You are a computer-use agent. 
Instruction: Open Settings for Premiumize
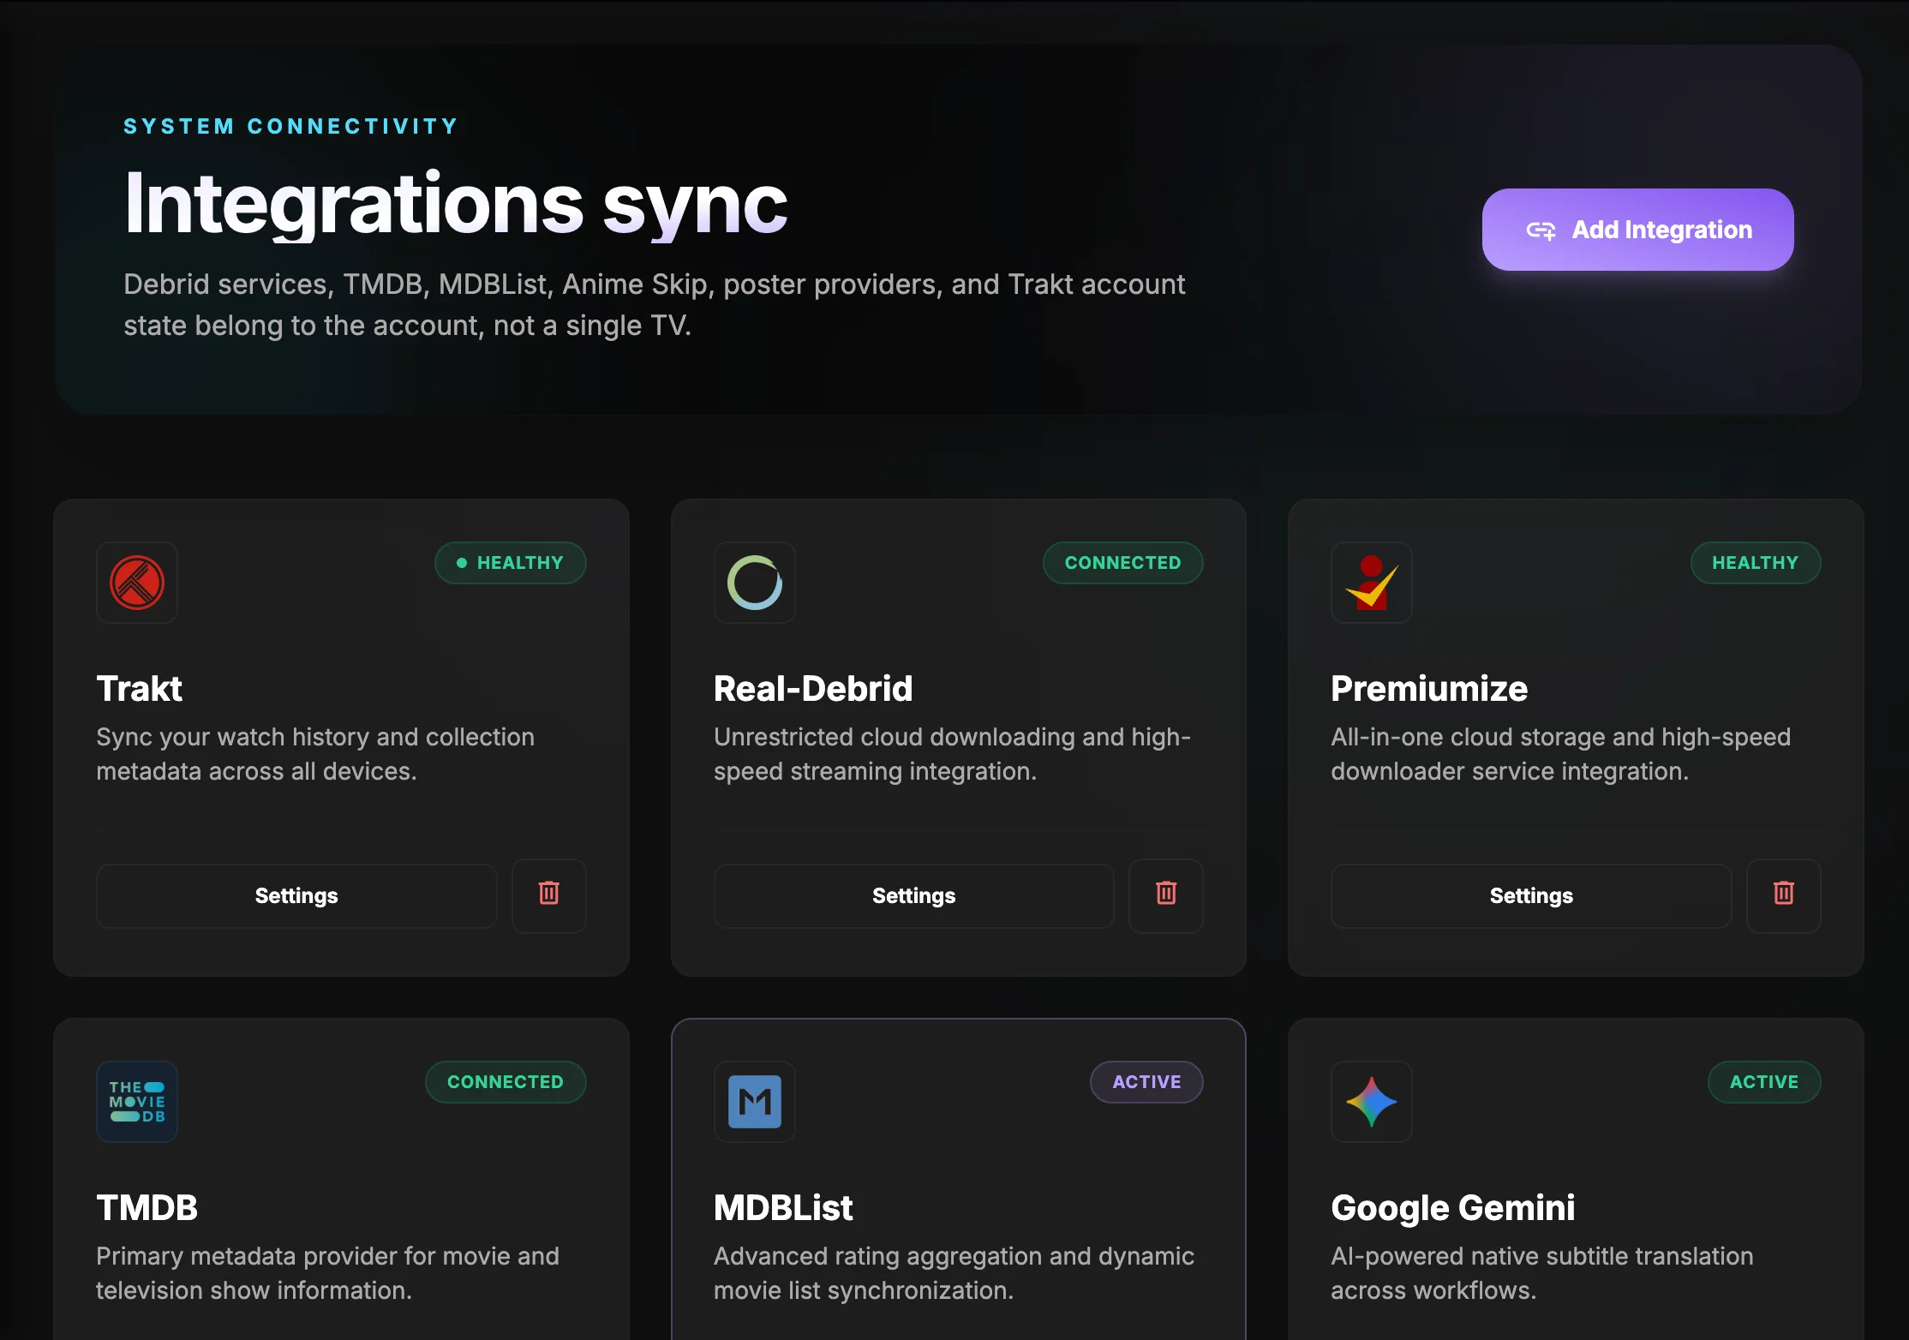(x=1530, y=895)
